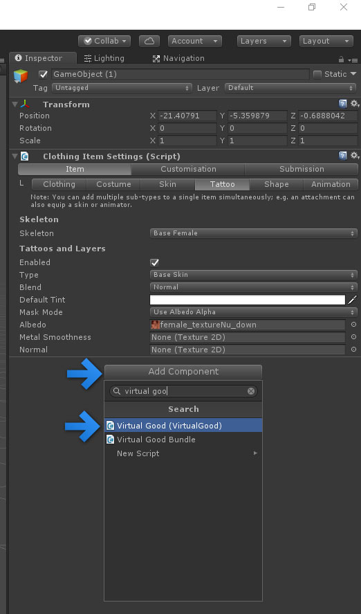Open object picker for Normal texture
The image size is (361, 614).
[x=353, y=350]
